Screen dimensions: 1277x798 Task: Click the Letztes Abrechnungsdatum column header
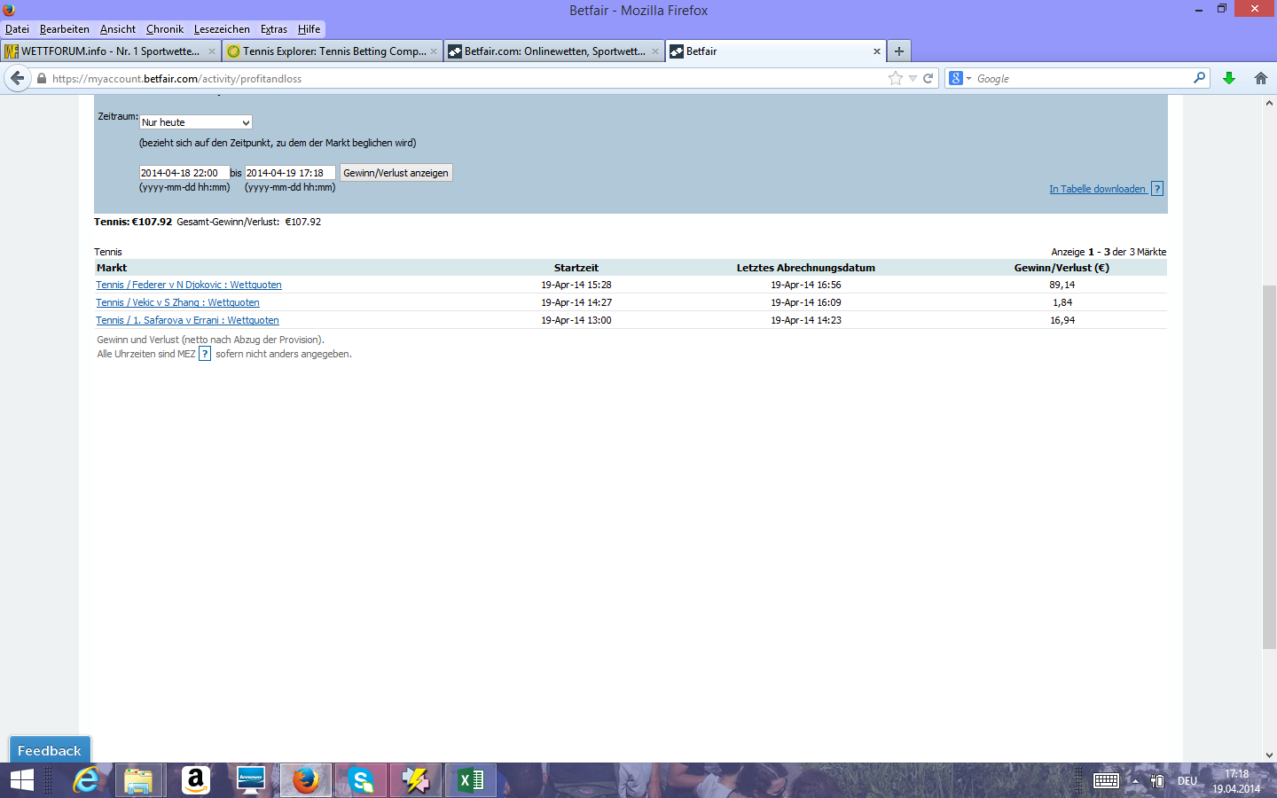tap(806, 268)
